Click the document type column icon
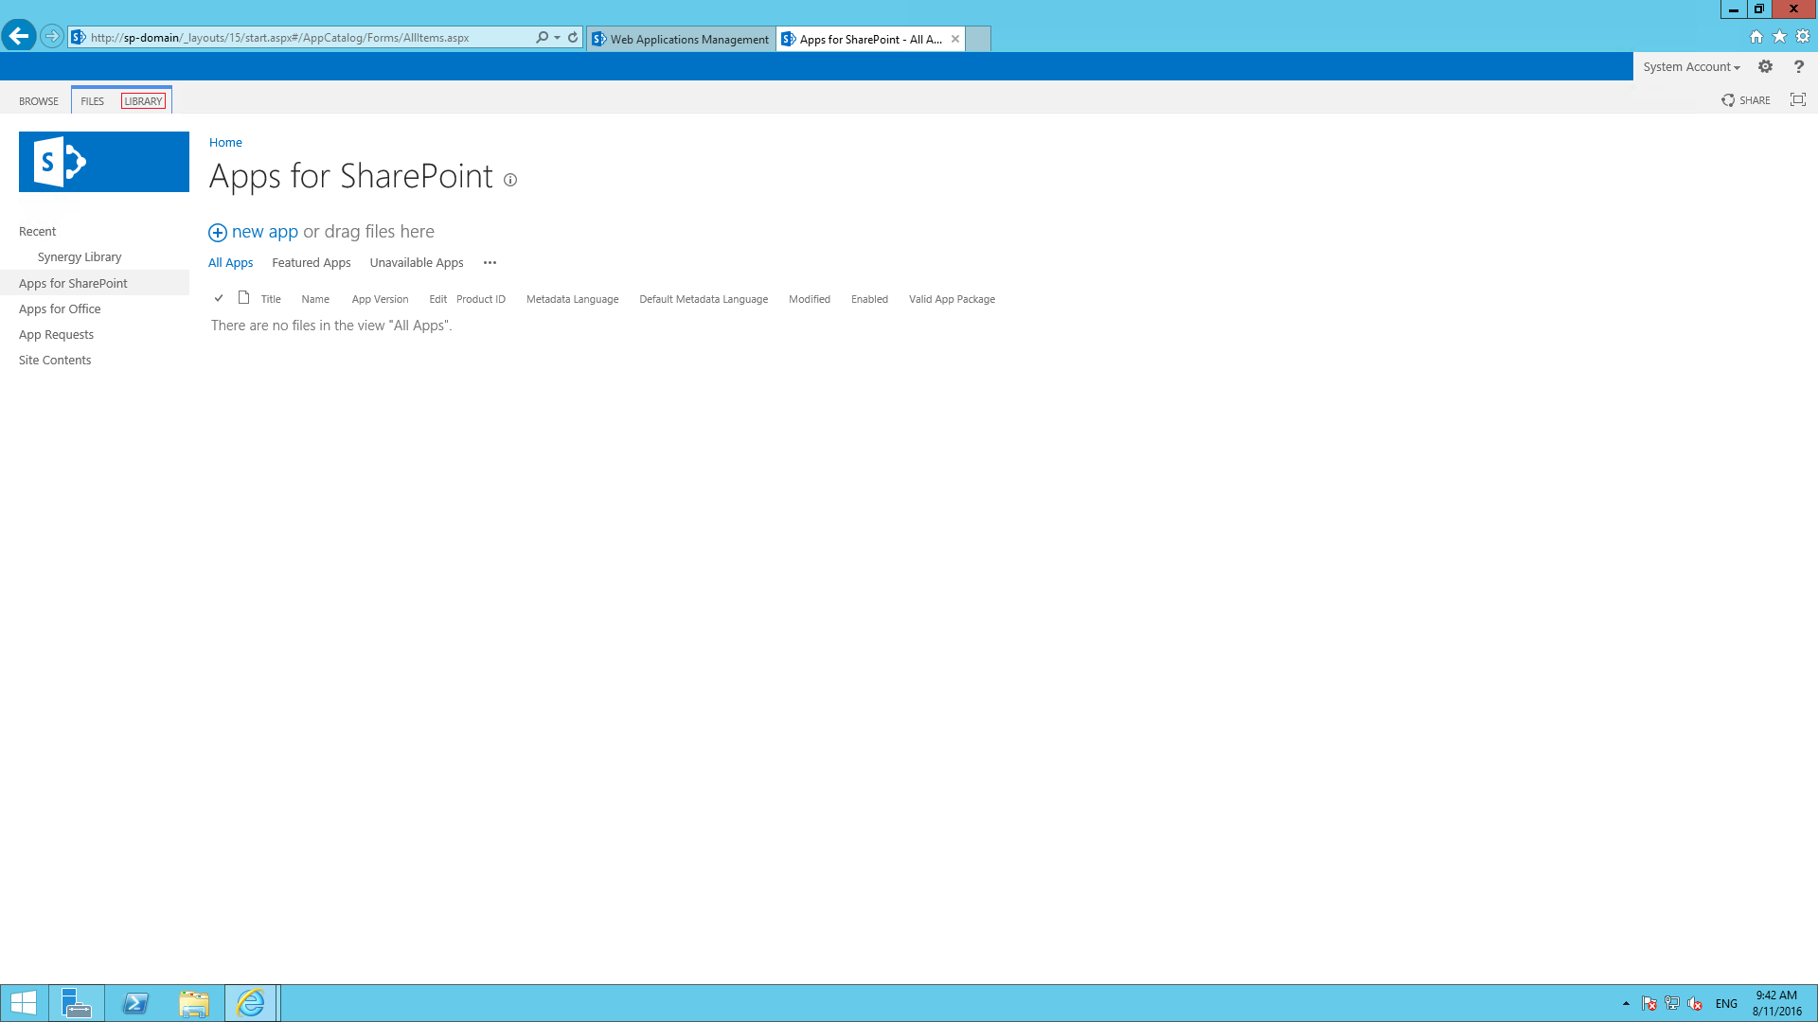This screenshot has width=1818, height=1022. [244, 298]
